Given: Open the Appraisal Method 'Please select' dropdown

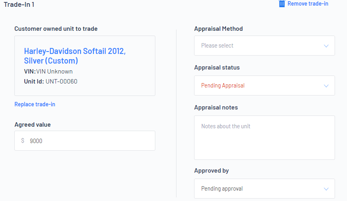Looking at the screenshot, I should point(264,46).
